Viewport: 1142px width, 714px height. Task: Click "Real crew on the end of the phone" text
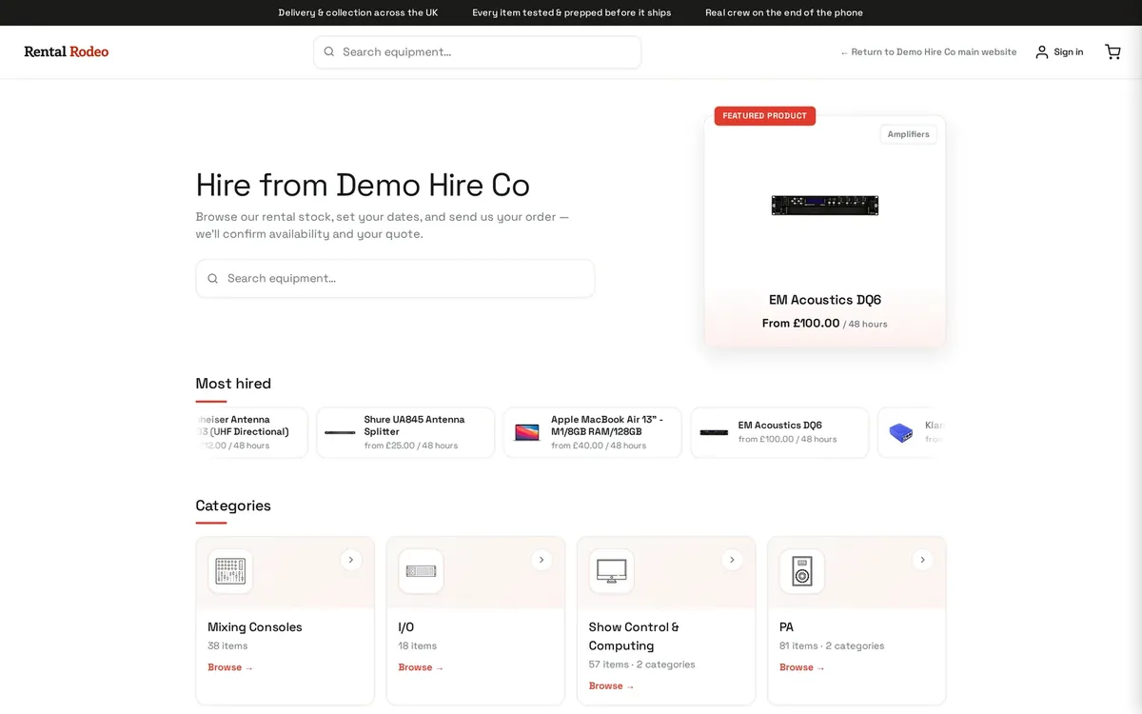[784, 12]
